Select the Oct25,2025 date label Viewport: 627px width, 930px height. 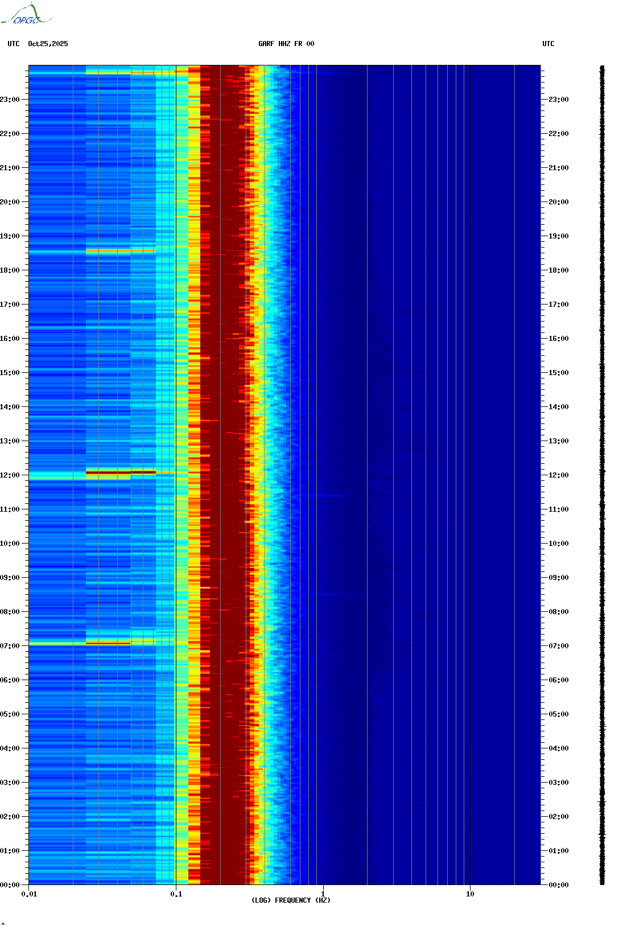coord(48,44)
